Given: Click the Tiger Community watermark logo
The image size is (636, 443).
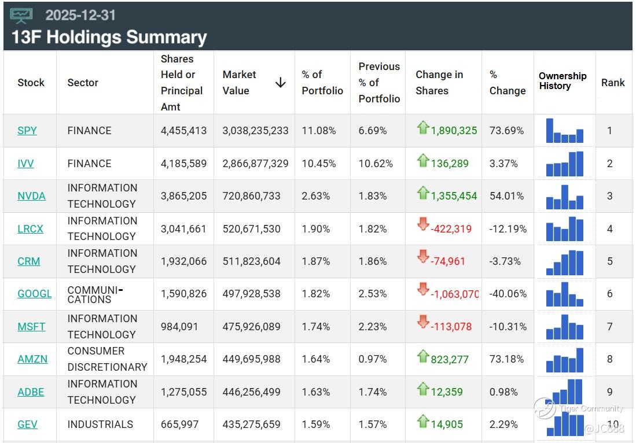Looking at the screenshot, I should (x=545, y=408).
